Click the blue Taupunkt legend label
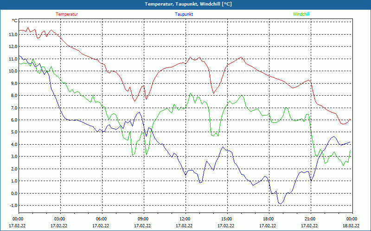 tap(184, 14)
